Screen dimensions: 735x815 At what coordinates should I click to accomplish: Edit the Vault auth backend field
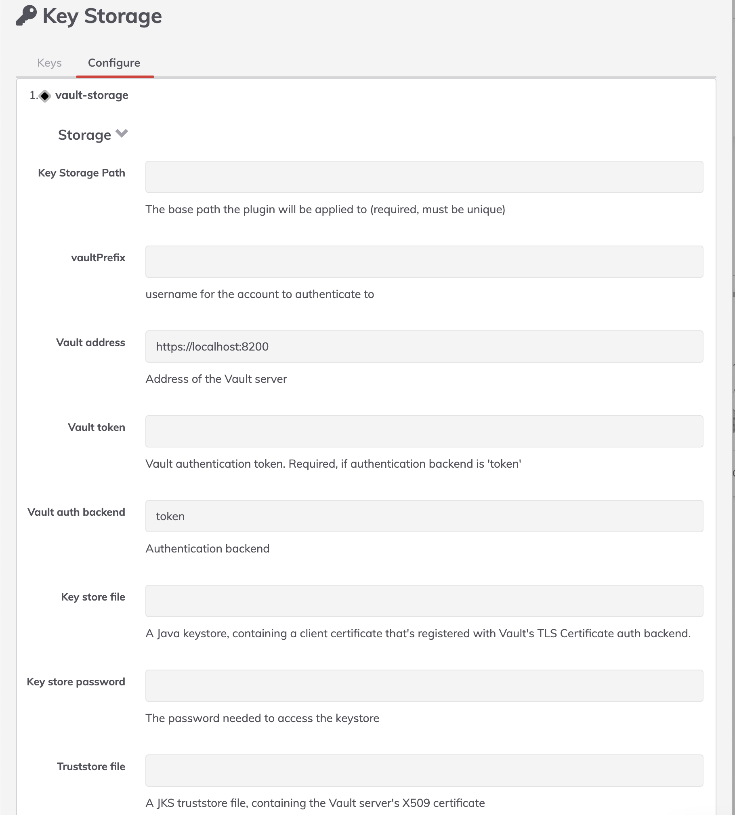[x=424, y=516]
